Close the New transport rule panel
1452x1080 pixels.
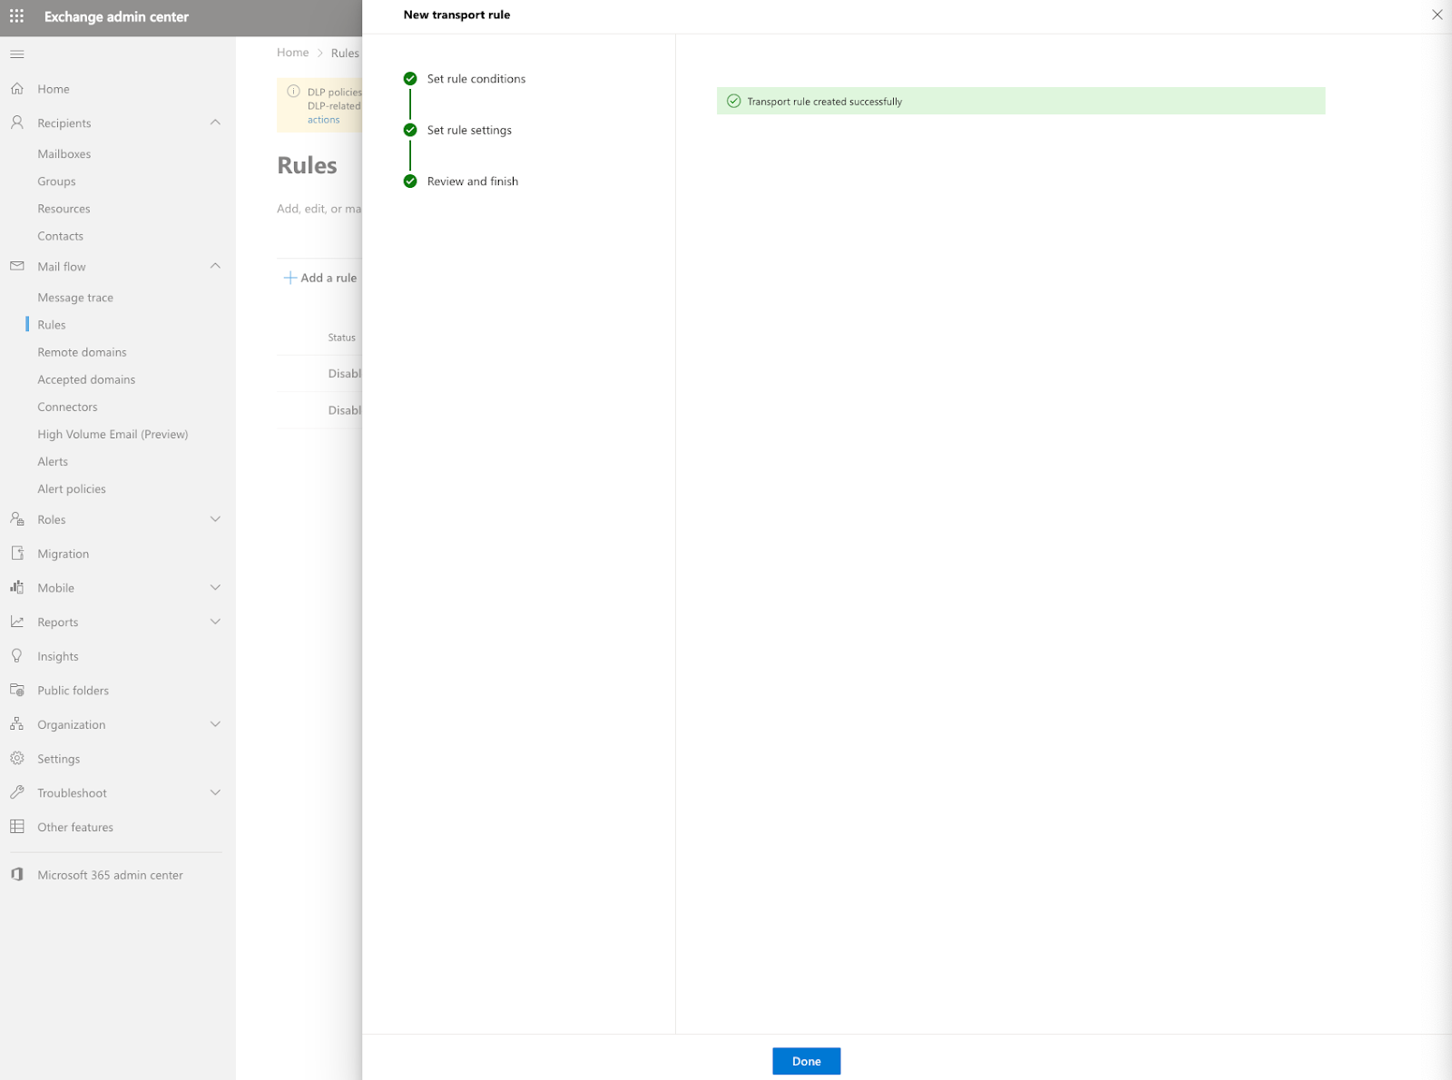[x=1437, y=15]
